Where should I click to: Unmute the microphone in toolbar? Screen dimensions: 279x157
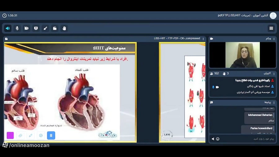[17, 28]
